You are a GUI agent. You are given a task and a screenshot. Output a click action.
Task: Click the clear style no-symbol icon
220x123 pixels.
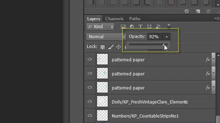tap(187, 11)
